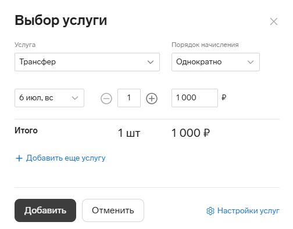Focus the price field showing 1 000
The height and width of the screenshot is (229, 293).
(195, 98)
